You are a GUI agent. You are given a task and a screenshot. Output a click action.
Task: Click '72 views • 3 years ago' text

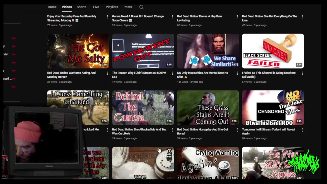click(x=59, y=25)
